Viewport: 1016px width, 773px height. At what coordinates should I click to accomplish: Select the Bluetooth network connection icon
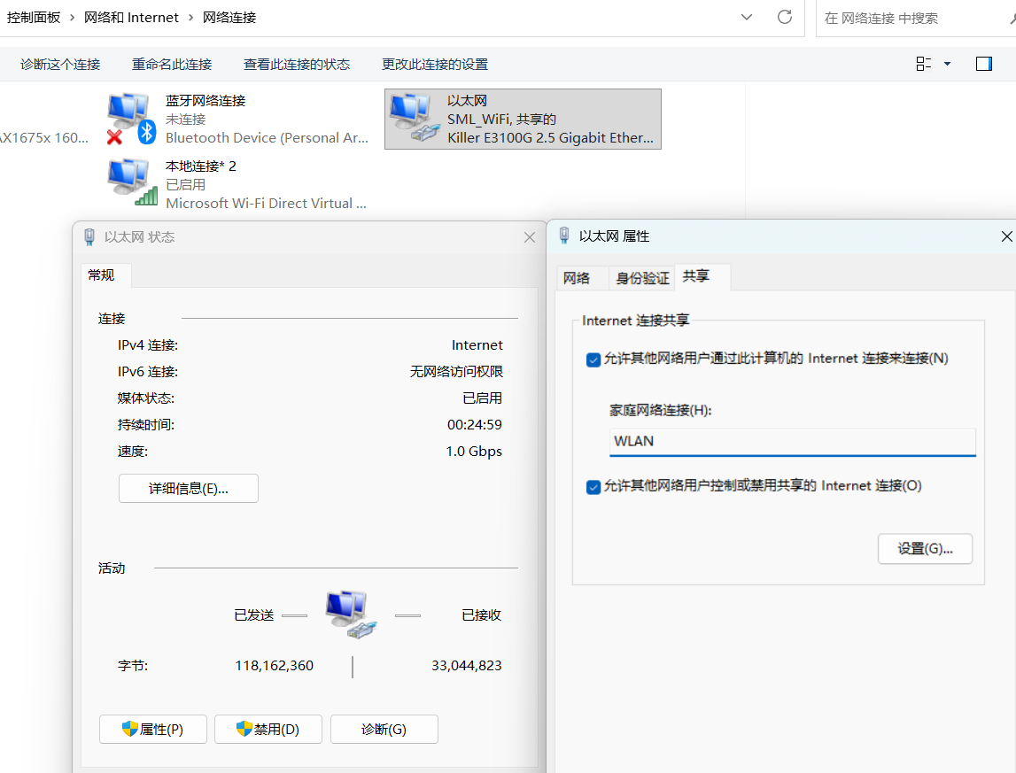coord(131,119)
